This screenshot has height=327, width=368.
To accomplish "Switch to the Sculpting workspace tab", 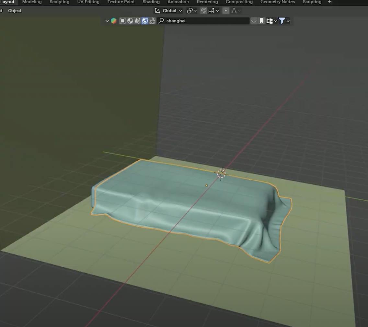I will 59,2.
